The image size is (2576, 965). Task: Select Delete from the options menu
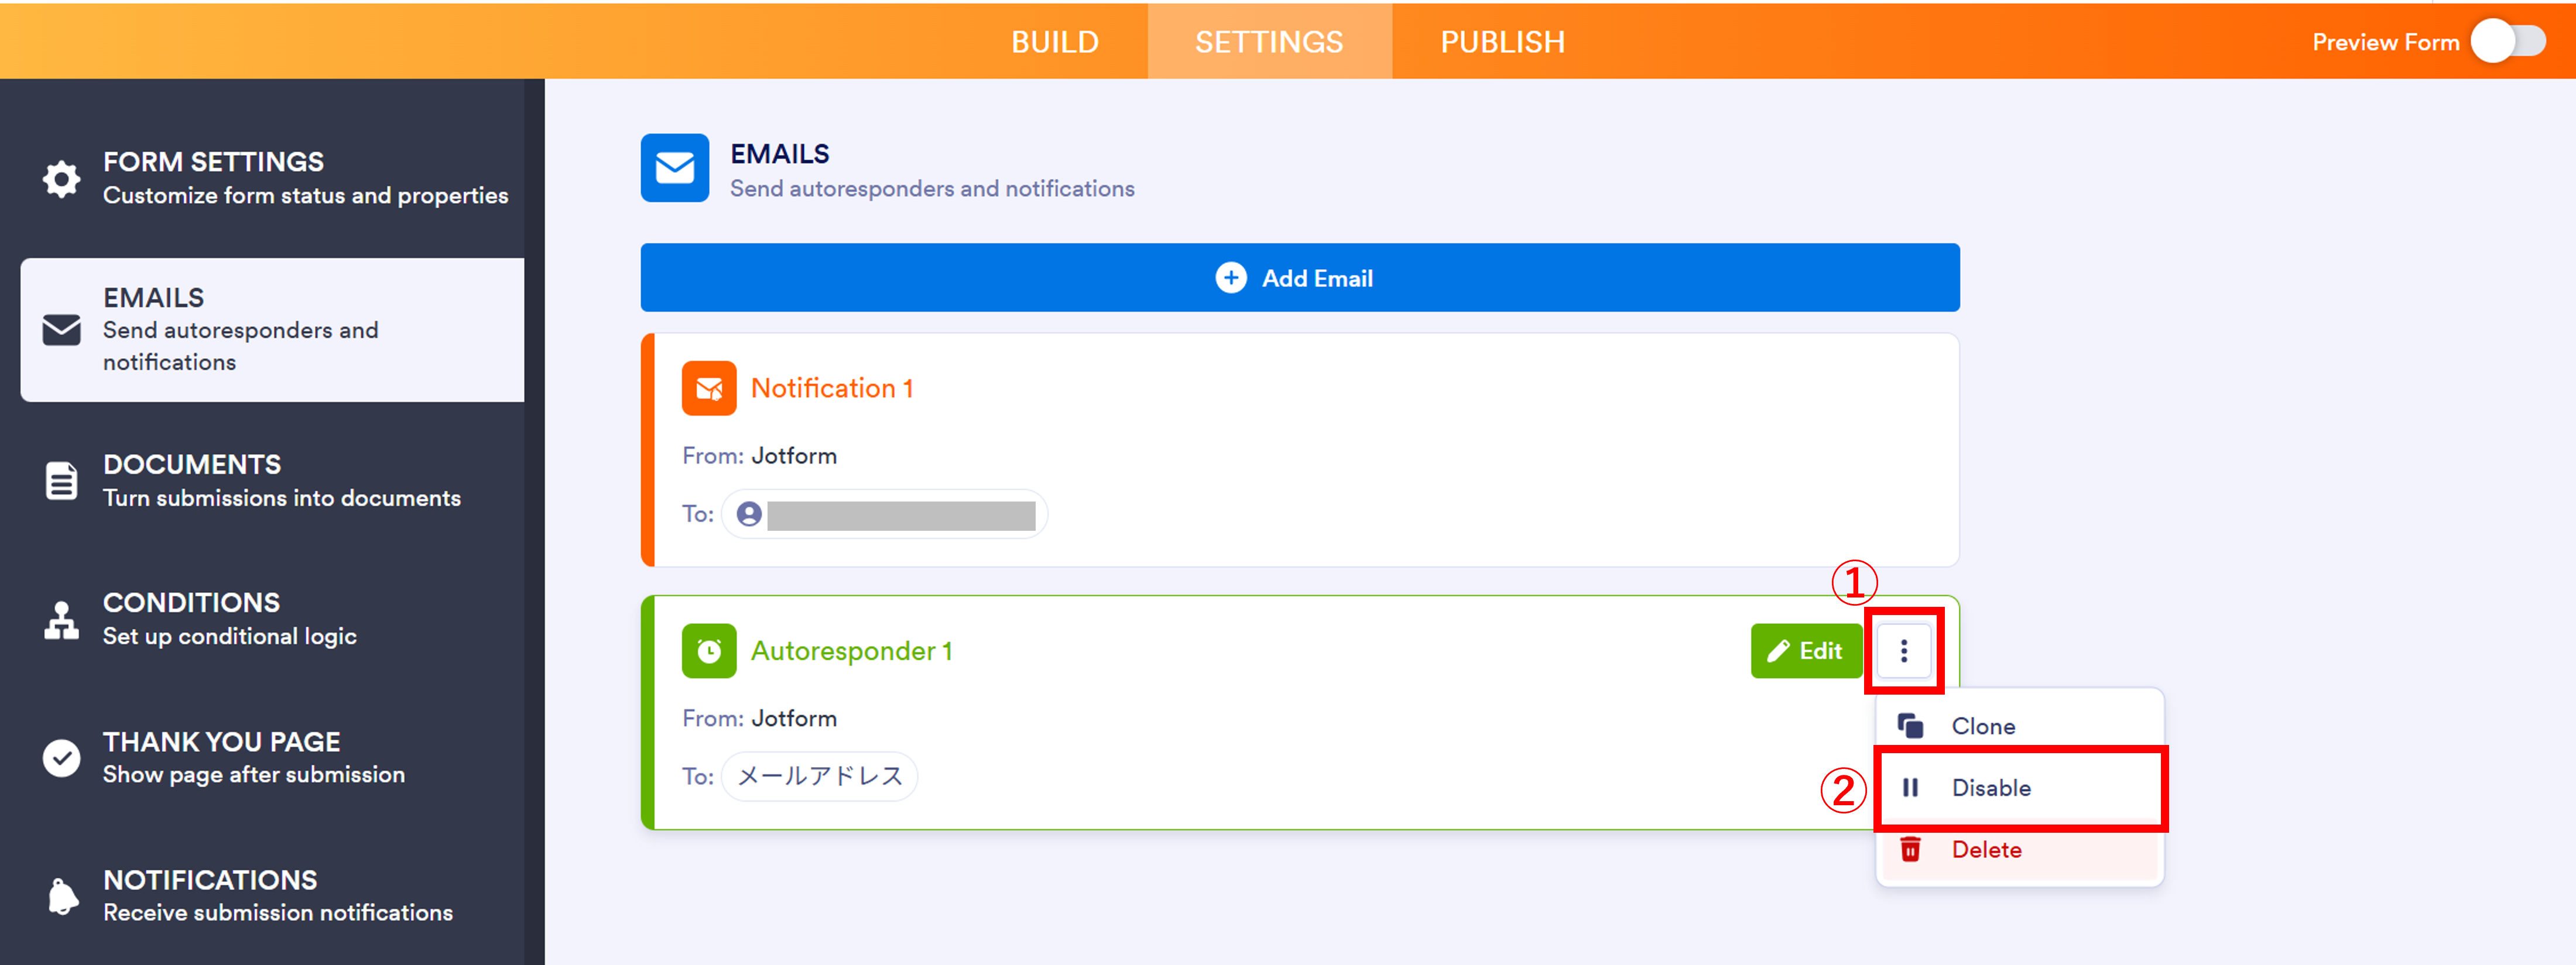click(x=1986, y=850)
